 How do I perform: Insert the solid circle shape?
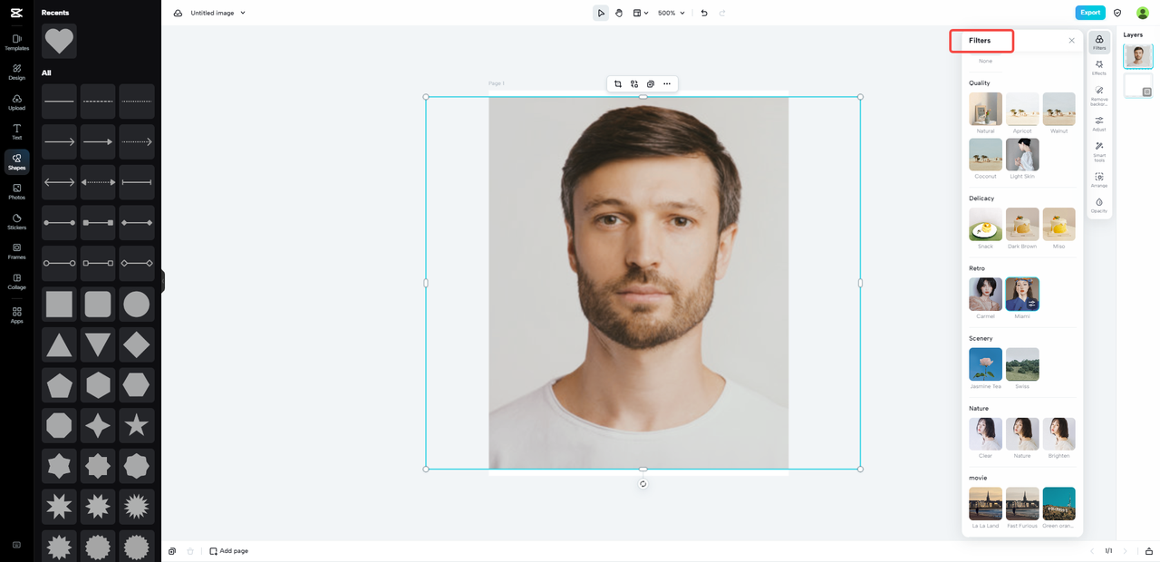click(x=136, y=304)
